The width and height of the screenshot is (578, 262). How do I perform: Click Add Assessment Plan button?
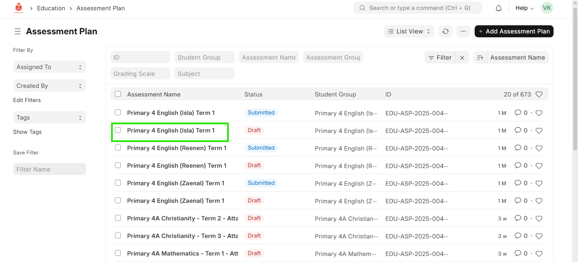[x=514, y=31]
